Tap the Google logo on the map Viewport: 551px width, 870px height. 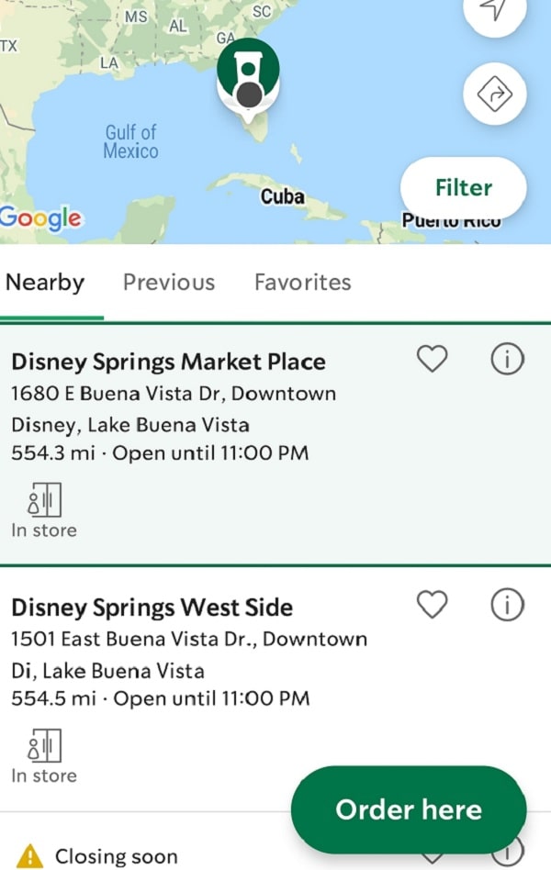(x=40, y=218)
